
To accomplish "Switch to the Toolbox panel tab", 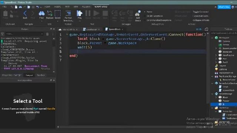I will (x=41, y=75).
